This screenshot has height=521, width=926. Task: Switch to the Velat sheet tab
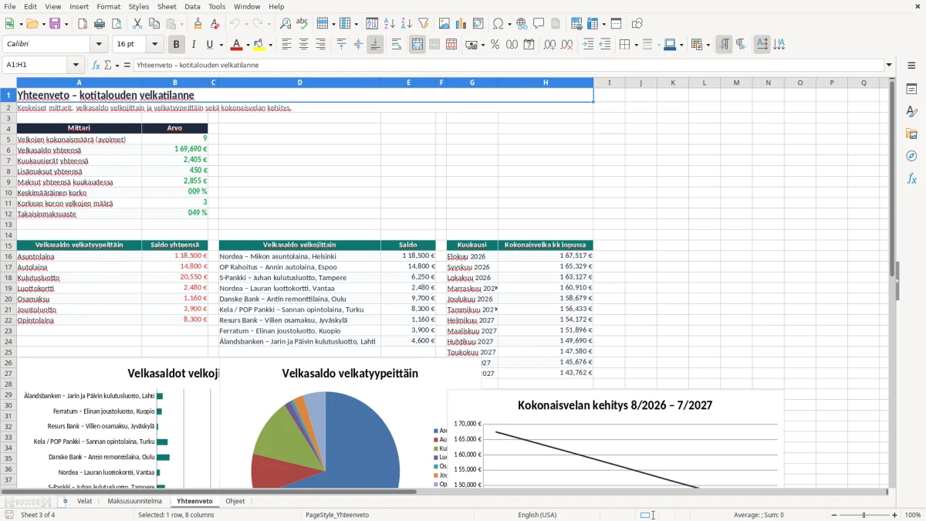pyautogui.click(x=84, y=501)
